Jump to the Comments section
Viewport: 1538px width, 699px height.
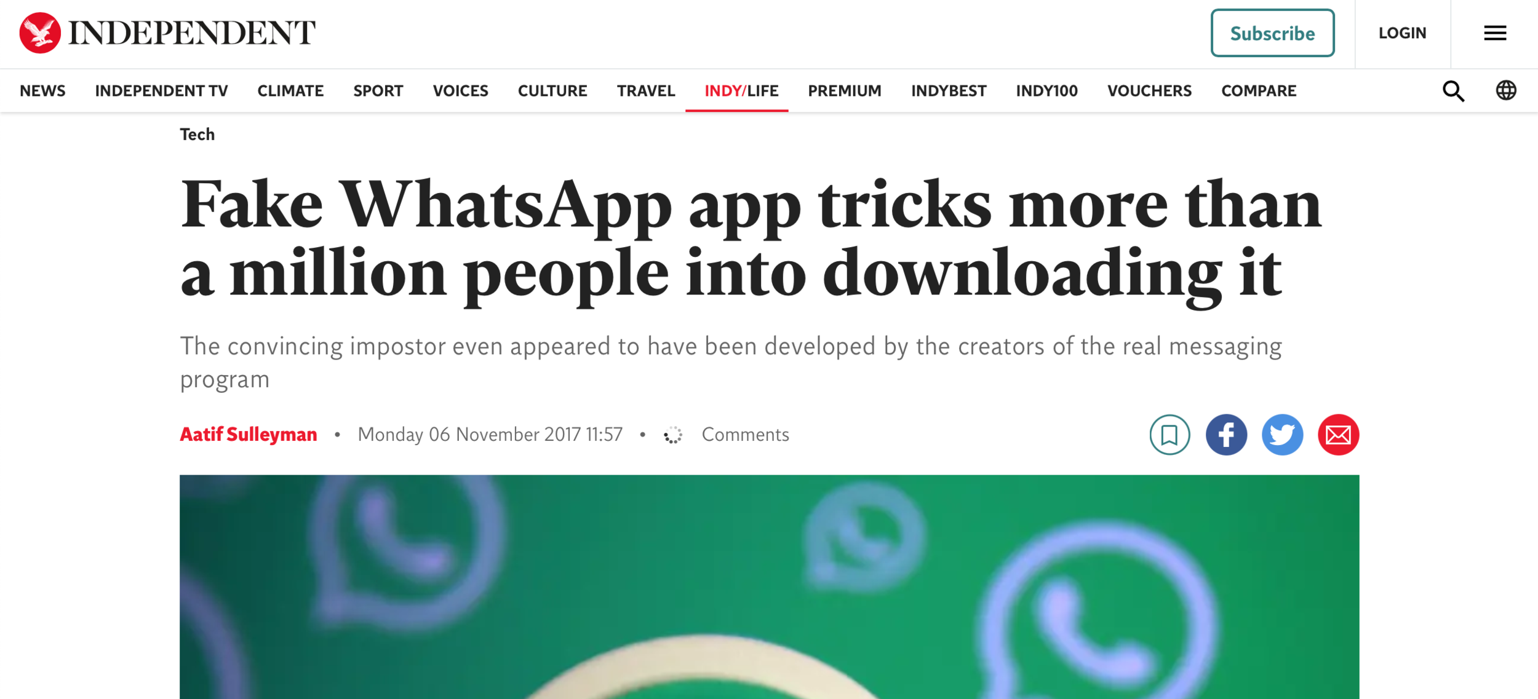[745, 435]
